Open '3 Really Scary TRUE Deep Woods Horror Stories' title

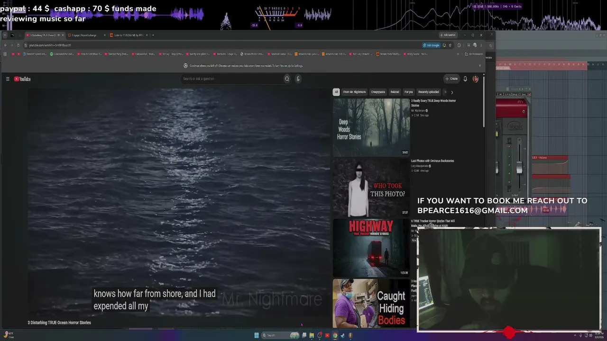pyautogui.click(x=433, y=103)
